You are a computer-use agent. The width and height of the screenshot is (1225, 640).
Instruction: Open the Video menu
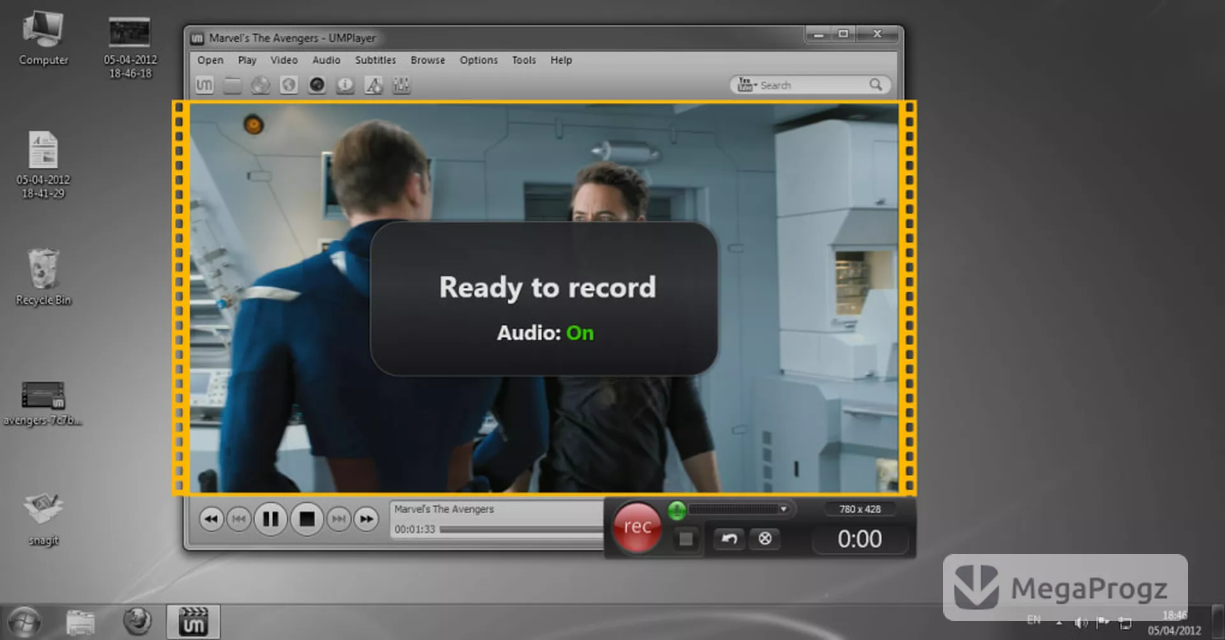pyautogui.click(x=284, y=60)
